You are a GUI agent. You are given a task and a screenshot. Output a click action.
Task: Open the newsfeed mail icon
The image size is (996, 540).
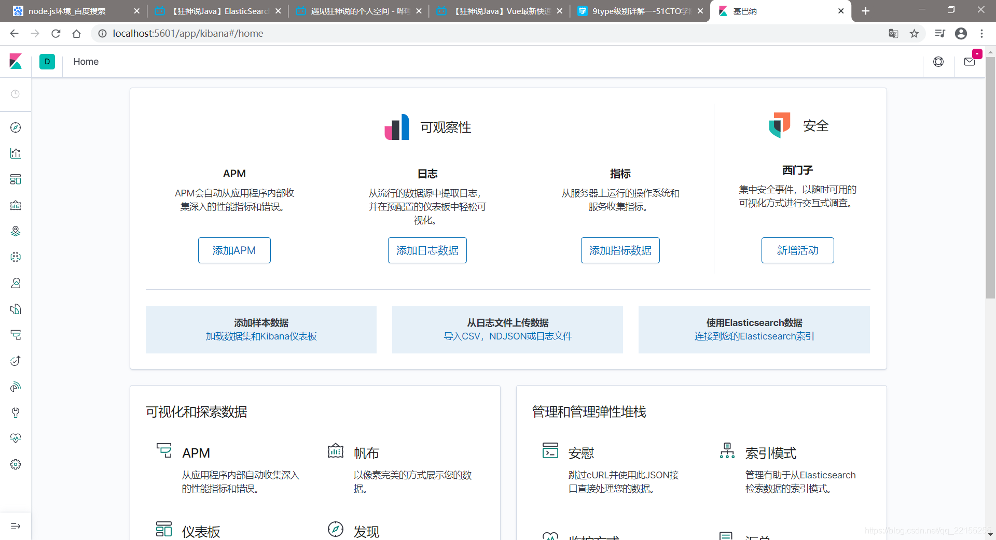[x=970, y=62]
